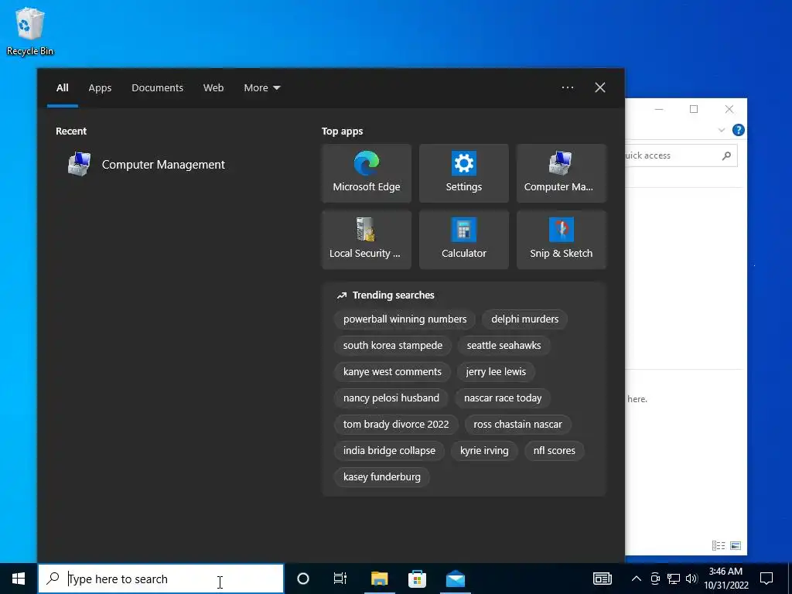The width and height of the screenshot is (792, 594).
Task: Click the Type here to search box
Action: [161, 579]
